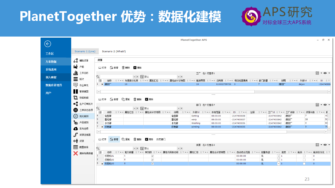The image size is (335, 188).
Task: Toggle 有效的 checkbox for 打卷机03
Action: (x=153, y=163)
